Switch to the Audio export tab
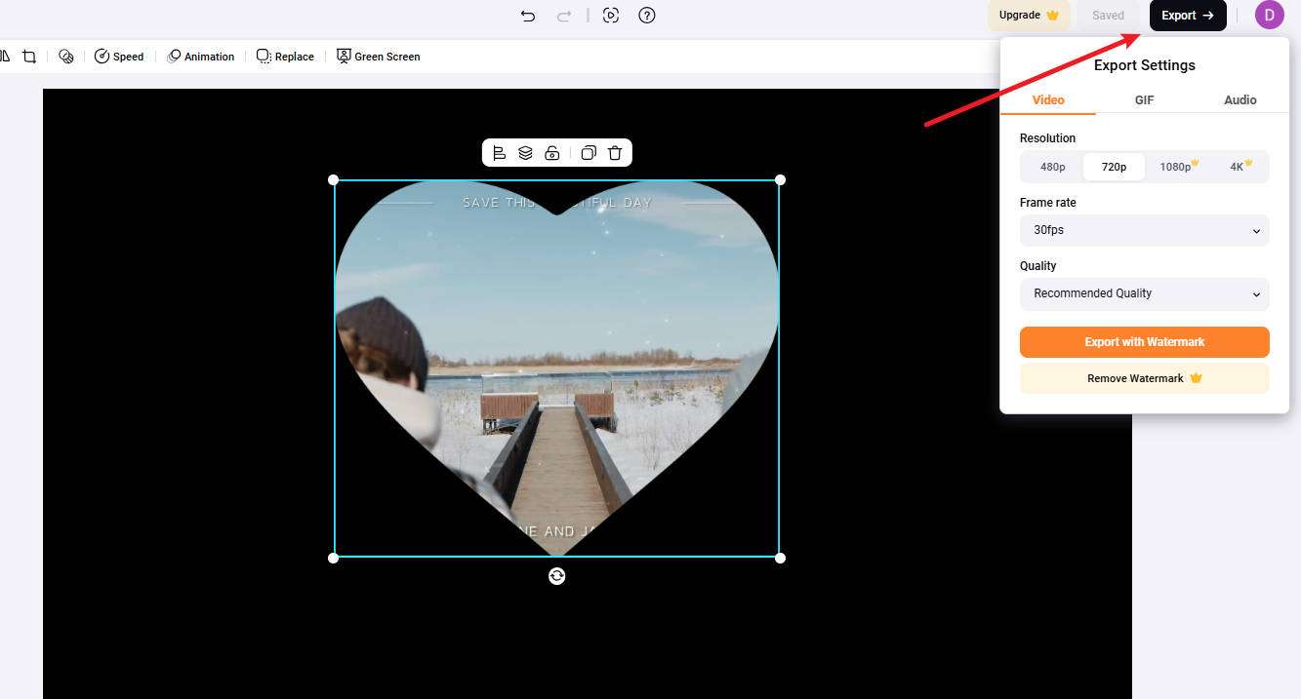1301x699 pixels. click(1240, 99)
